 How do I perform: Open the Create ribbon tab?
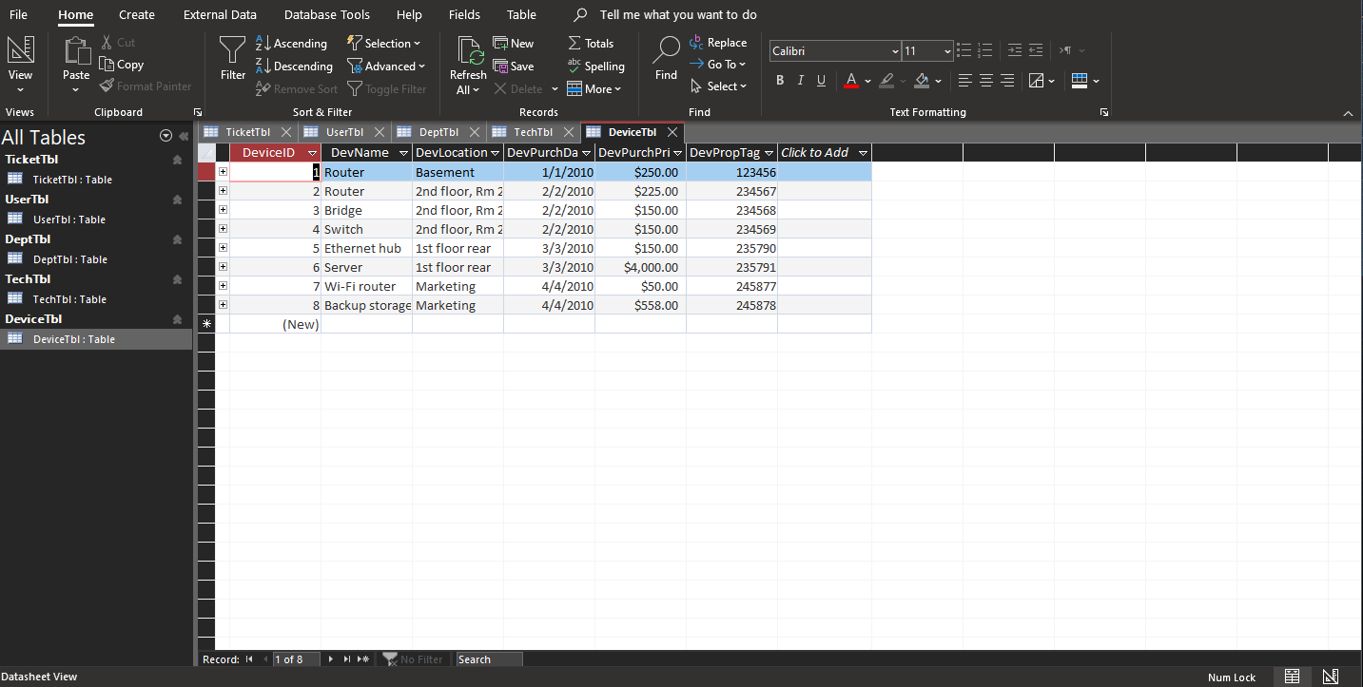136,14
